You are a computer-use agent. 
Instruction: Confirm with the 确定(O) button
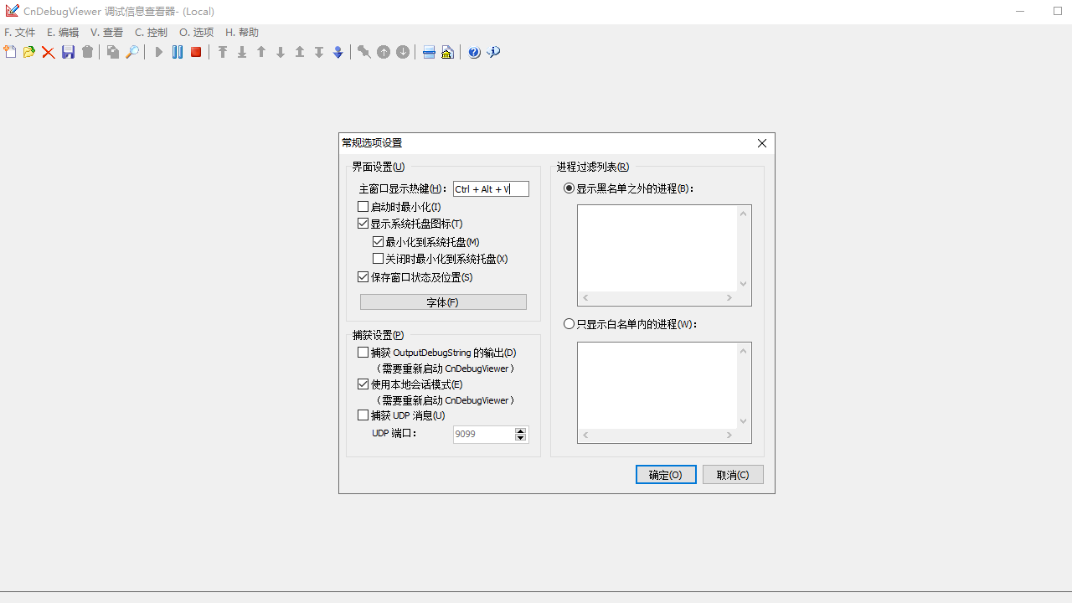(x=666, y=475)
